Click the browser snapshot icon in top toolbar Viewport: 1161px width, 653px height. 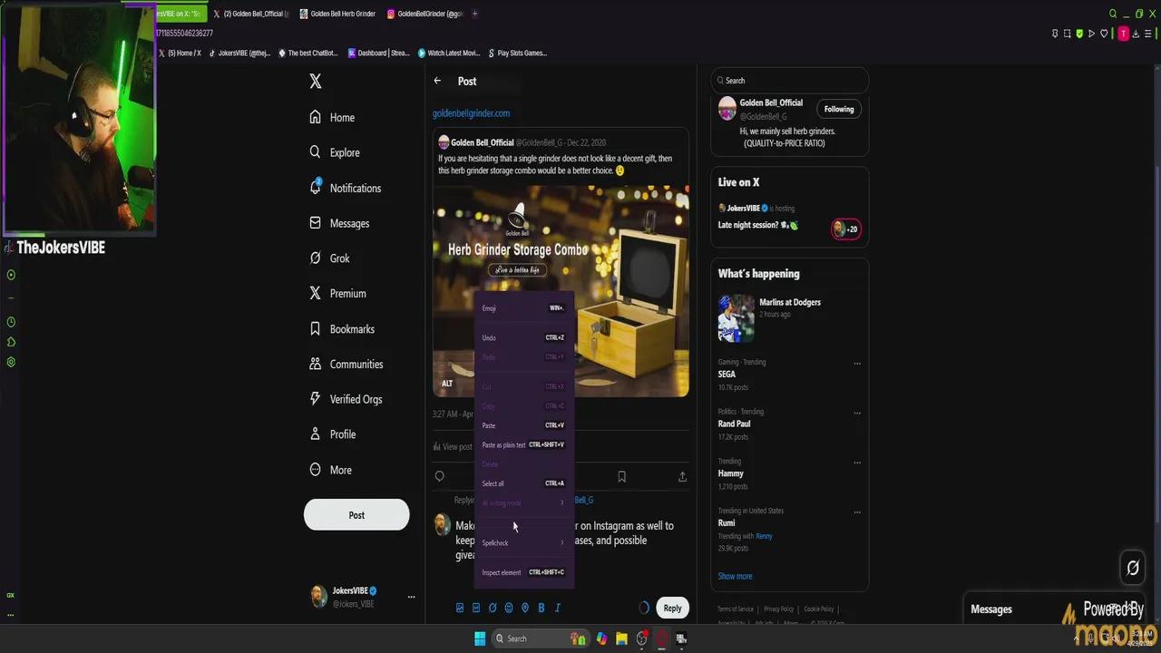click(1067, 34)
